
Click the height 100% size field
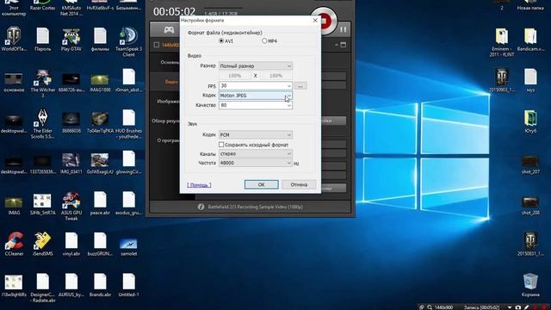coord(275,76)
